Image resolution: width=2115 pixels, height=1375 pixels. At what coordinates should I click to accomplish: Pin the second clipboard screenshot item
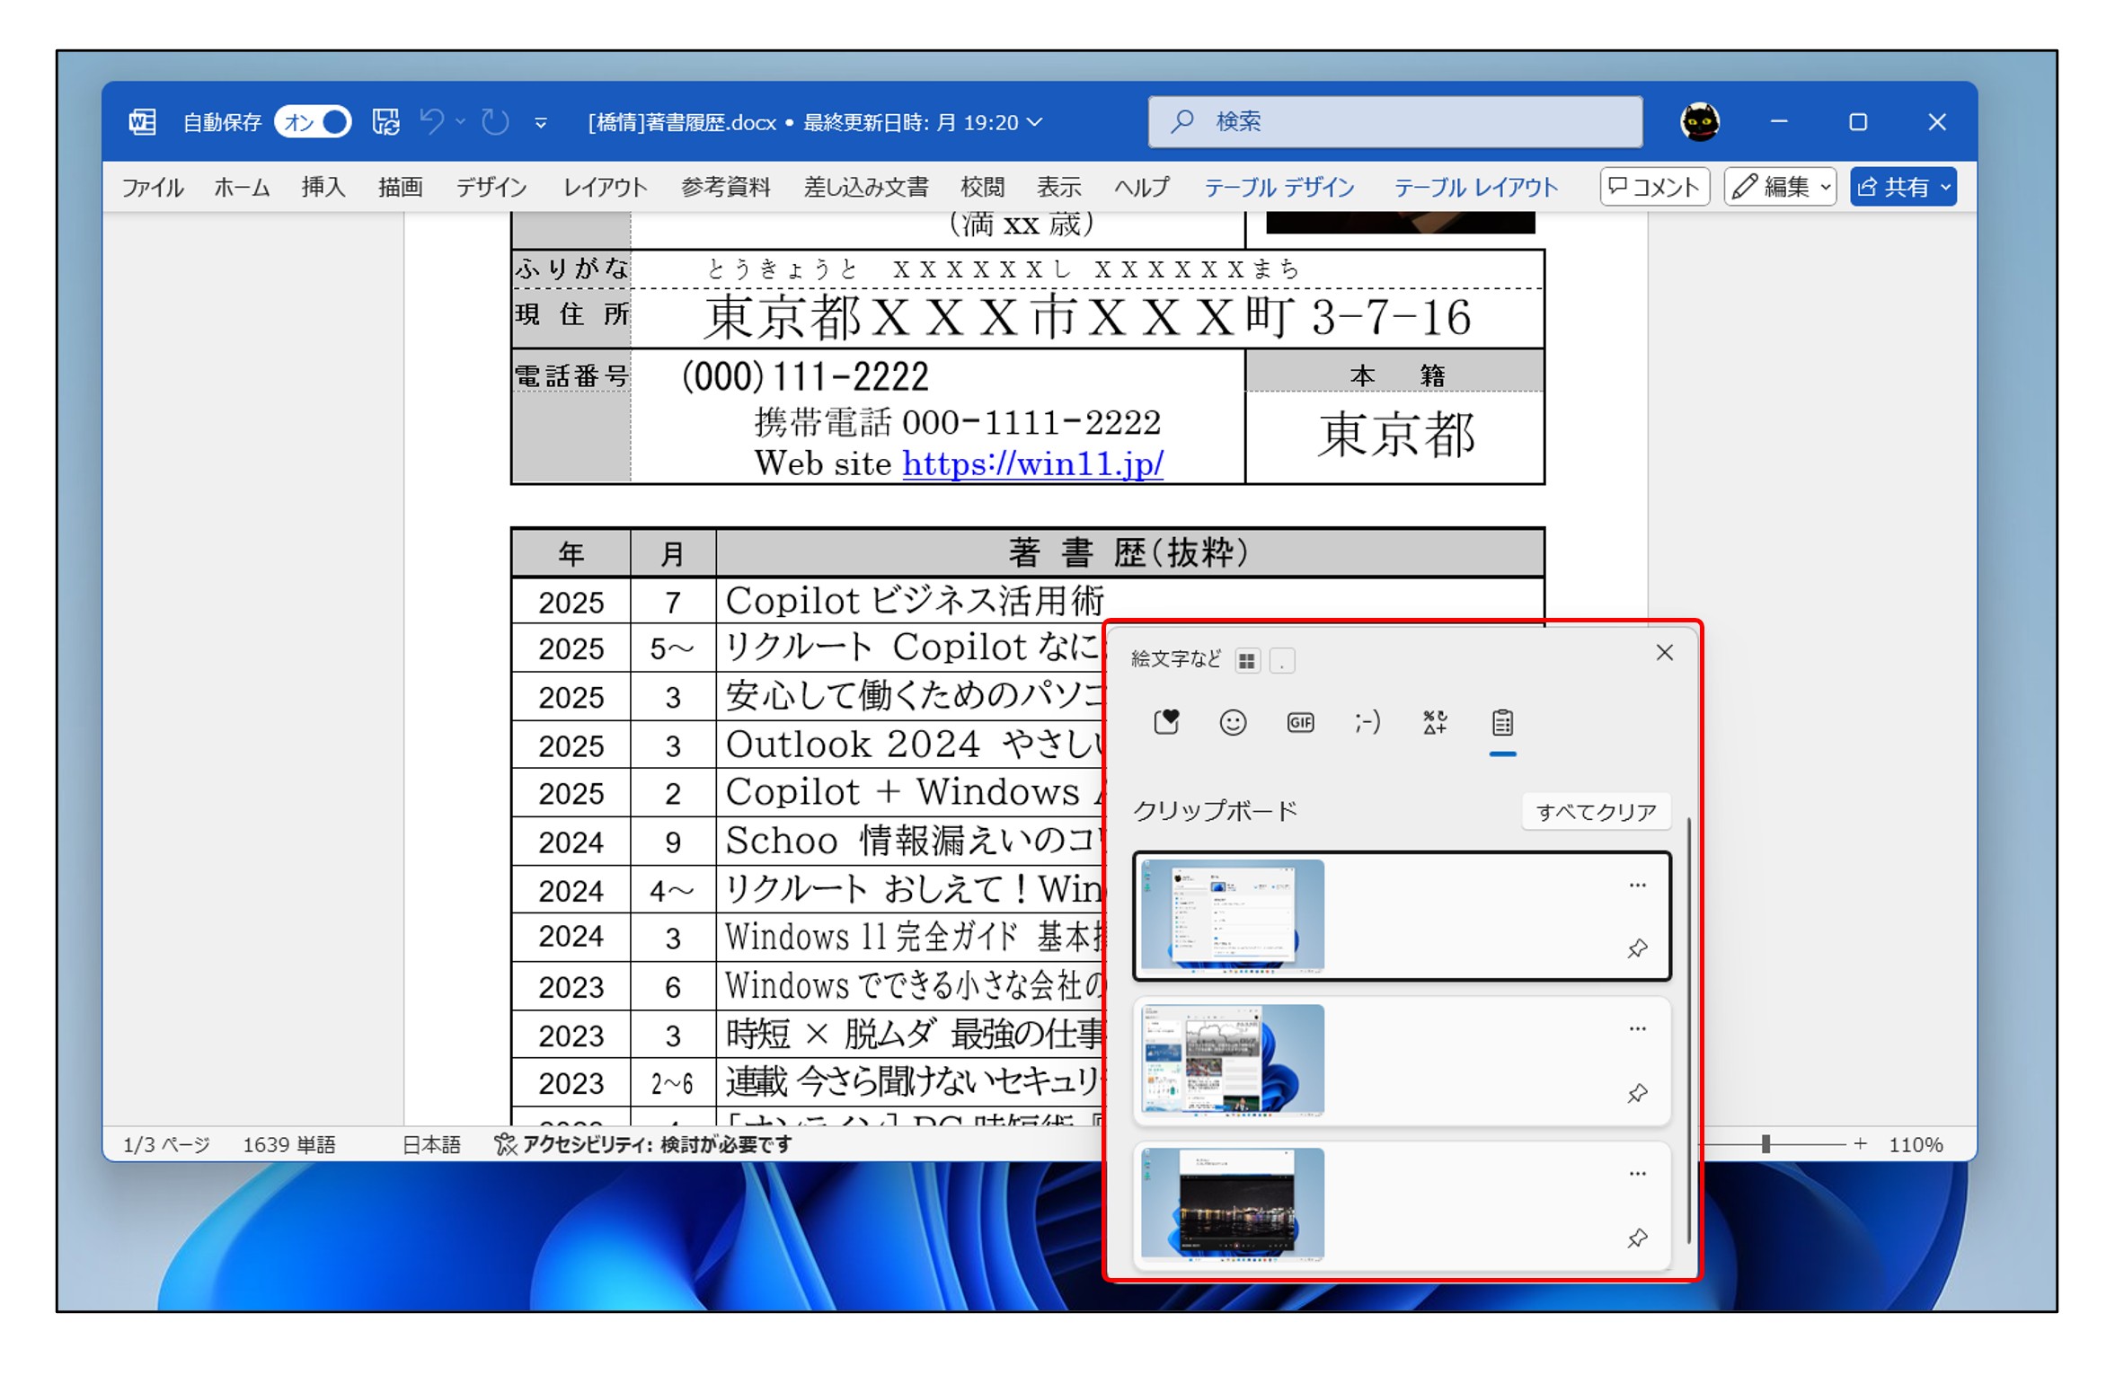pyautogui.click(x=1637, y=1094)
